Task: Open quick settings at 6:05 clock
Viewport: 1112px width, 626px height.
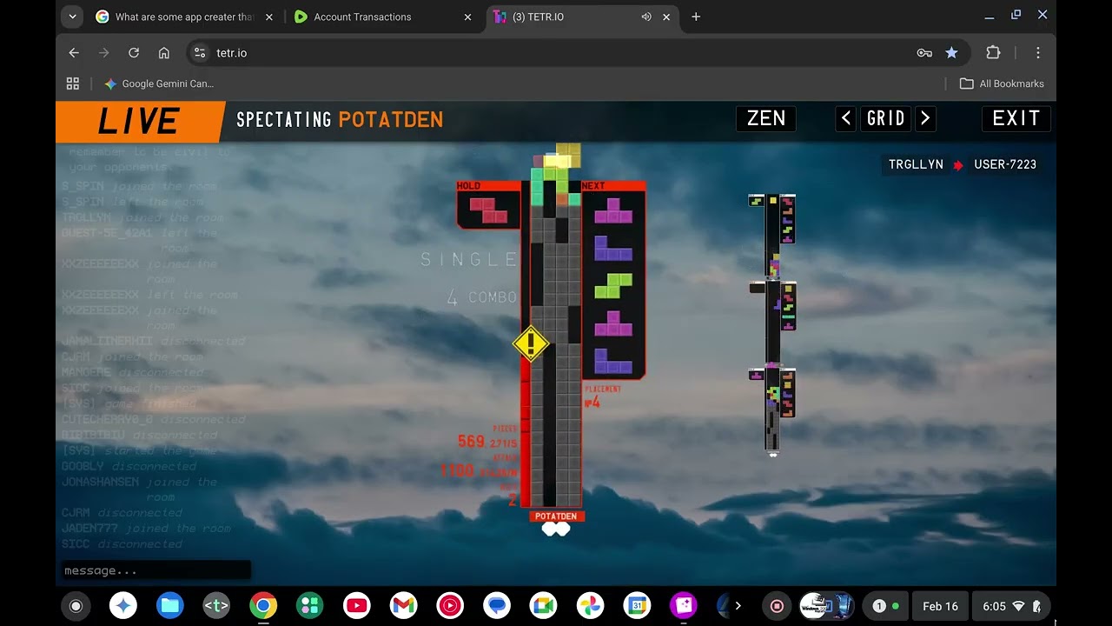Action: tap(1011, 606)
